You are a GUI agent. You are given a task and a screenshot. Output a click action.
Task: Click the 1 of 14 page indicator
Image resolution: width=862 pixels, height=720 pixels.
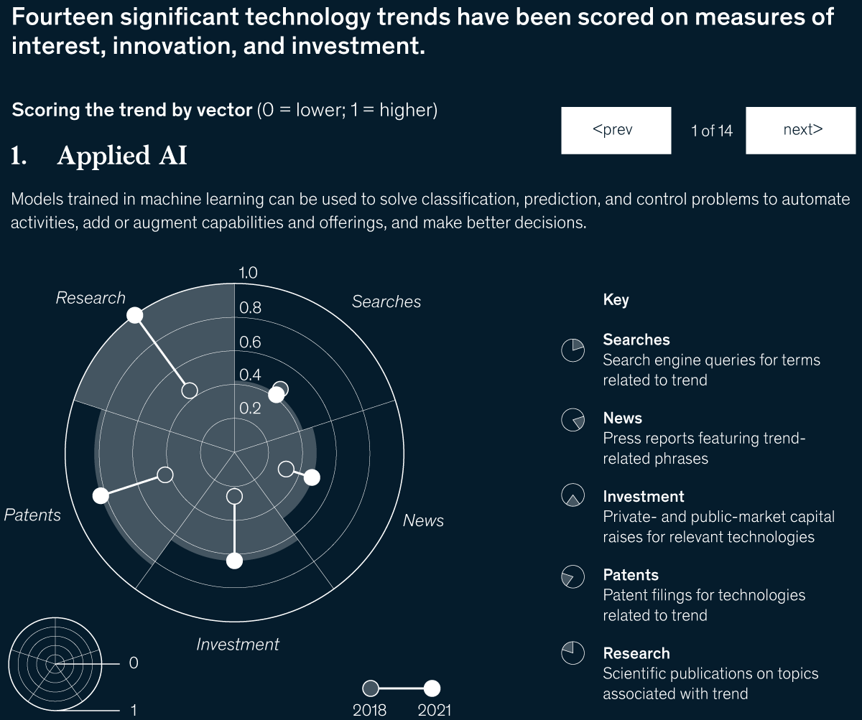click(712, 131)
